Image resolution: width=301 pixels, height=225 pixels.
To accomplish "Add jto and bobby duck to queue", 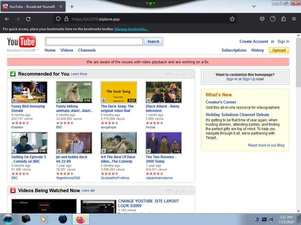I will pos(59,151).
